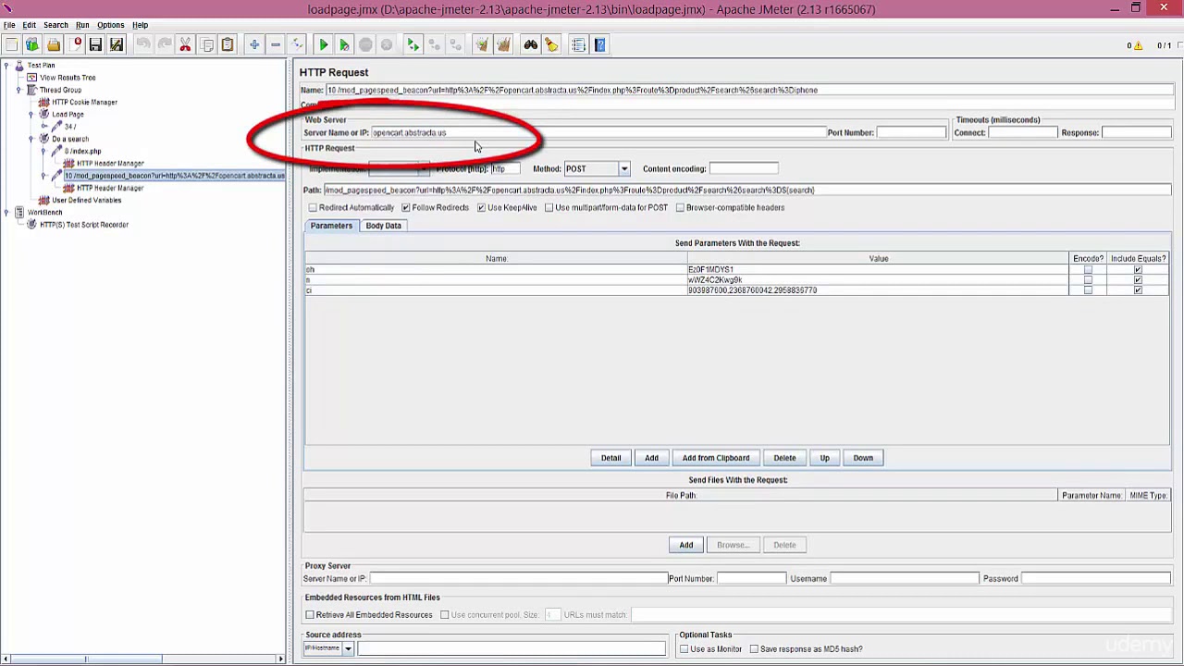Image resolution: width=1184 pixels, height=666 pixels.
Task: Click the Search binoculars icon
Action: pyautogui.click(x=530, y=44)
